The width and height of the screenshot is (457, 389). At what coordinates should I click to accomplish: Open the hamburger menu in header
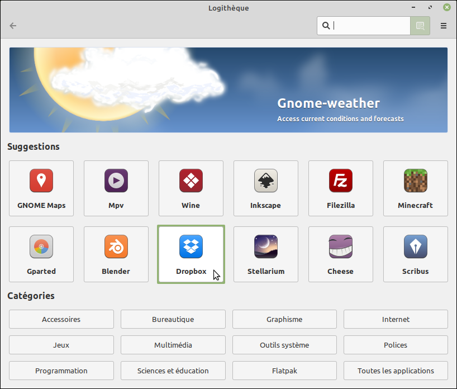point(444,26)
